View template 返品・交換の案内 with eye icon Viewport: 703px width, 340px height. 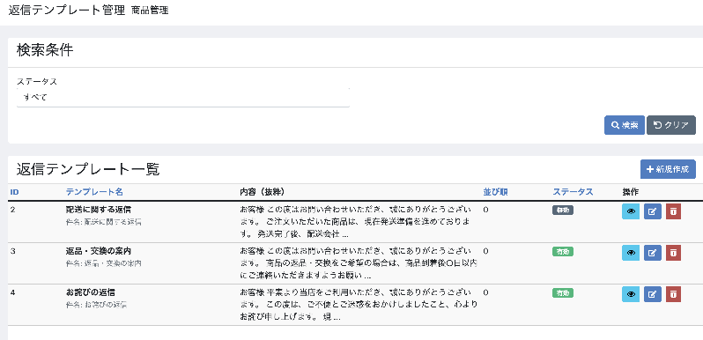631,253
